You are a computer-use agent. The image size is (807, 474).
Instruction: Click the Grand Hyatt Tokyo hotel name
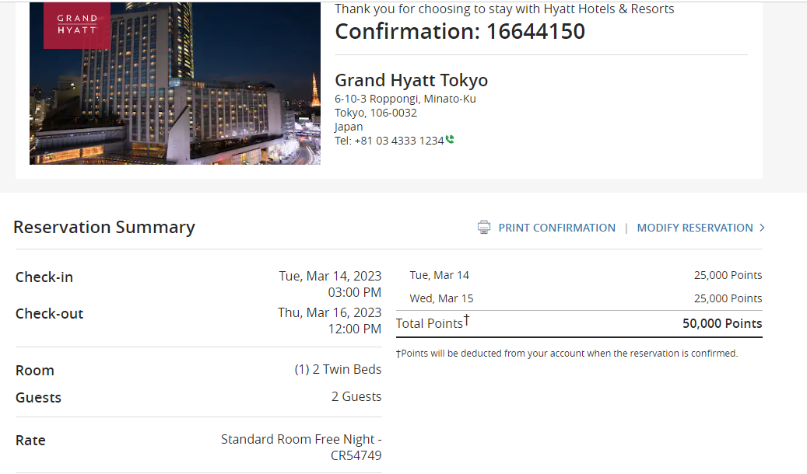(x=411, y=81)
